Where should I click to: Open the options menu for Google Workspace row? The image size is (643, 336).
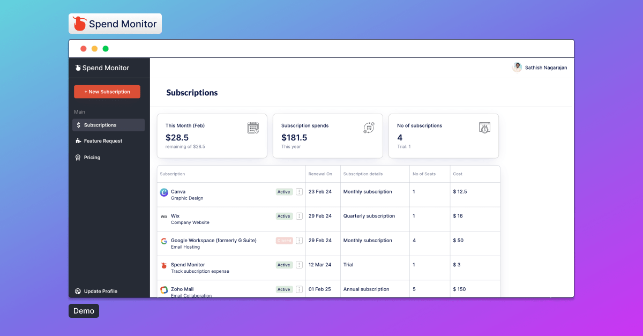point(299,241)
